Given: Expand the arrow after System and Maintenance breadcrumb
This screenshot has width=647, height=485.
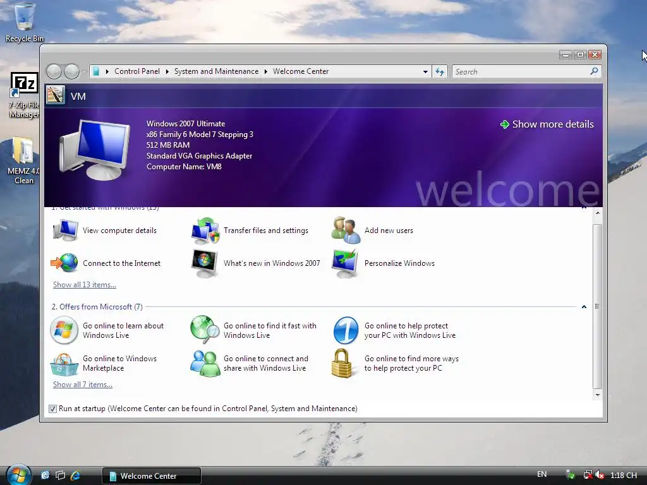Looking at the screenshot, I should (x=266, y=71).
